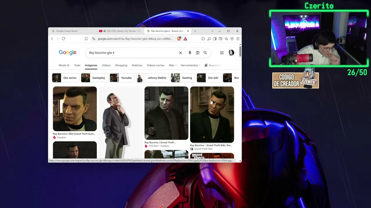Open 'Ray Boccino | Grand Theft...' title link
Screen dimensions: 371x208
(x=160, y=142)
